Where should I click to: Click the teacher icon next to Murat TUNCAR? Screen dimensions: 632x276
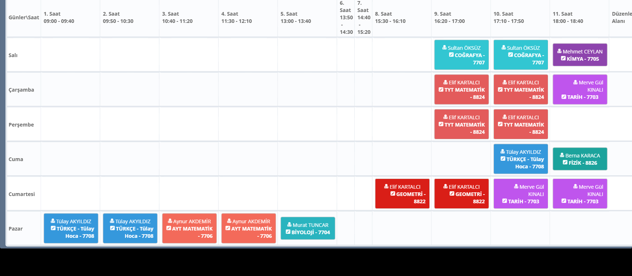pyautogui.click(x=289, y=225)
